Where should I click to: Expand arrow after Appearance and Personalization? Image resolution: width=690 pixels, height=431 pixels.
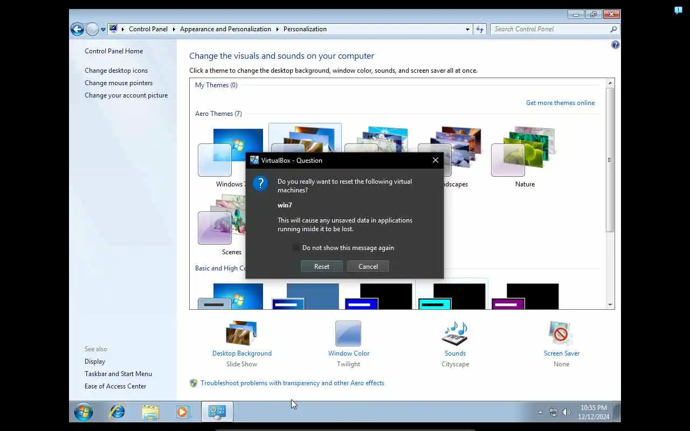point(278,29)
